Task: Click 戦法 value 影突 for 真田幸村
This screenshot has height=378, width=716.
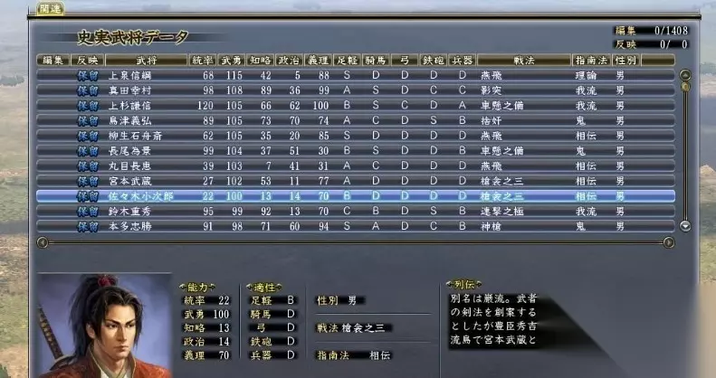Action: [491, 90]
